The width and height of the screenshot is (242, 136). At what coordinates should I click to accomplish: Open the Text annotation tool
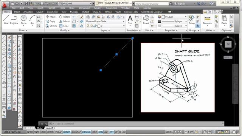point(130,20)
